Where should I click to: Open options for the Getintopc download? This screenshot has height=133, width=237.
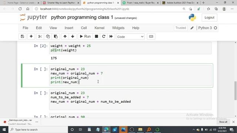(x=37, y=122)
